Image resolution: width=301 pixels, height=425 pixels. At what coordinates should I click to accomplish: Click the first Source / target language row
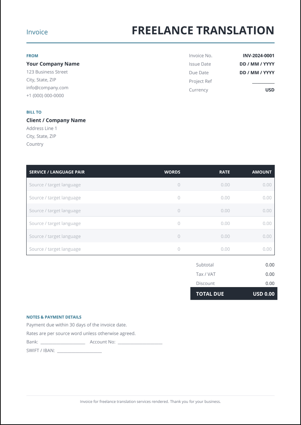(150, 185)
